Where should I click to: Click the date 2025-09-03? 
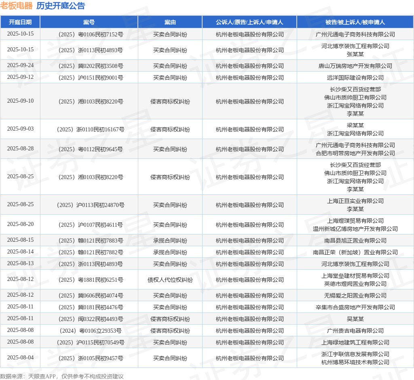(x=20, y=129)
